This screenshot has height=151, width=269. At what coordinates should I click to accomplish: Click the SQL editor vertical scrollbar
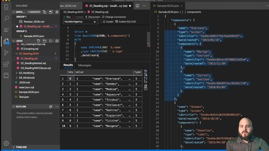(148, 39)
